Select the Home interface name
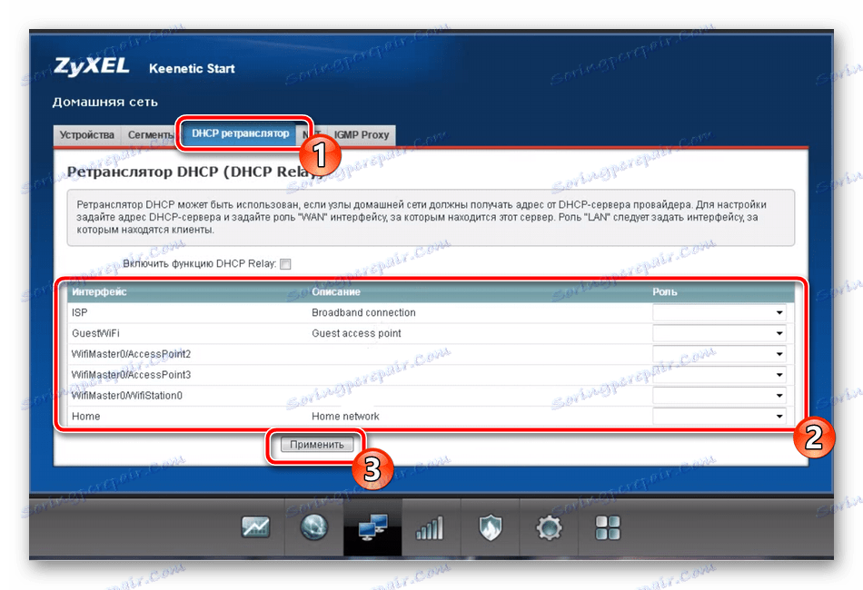863x590 pixels. click(x=86, y=417)
